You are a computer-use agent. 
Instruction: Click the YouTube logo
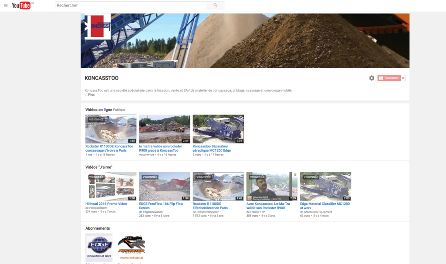click(x=21, y=6)
